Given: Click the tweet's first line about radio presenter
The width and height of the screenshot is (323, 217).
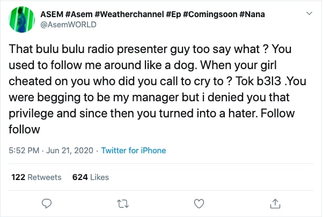Looking at the screenshot, I should [x=150, y=49].
